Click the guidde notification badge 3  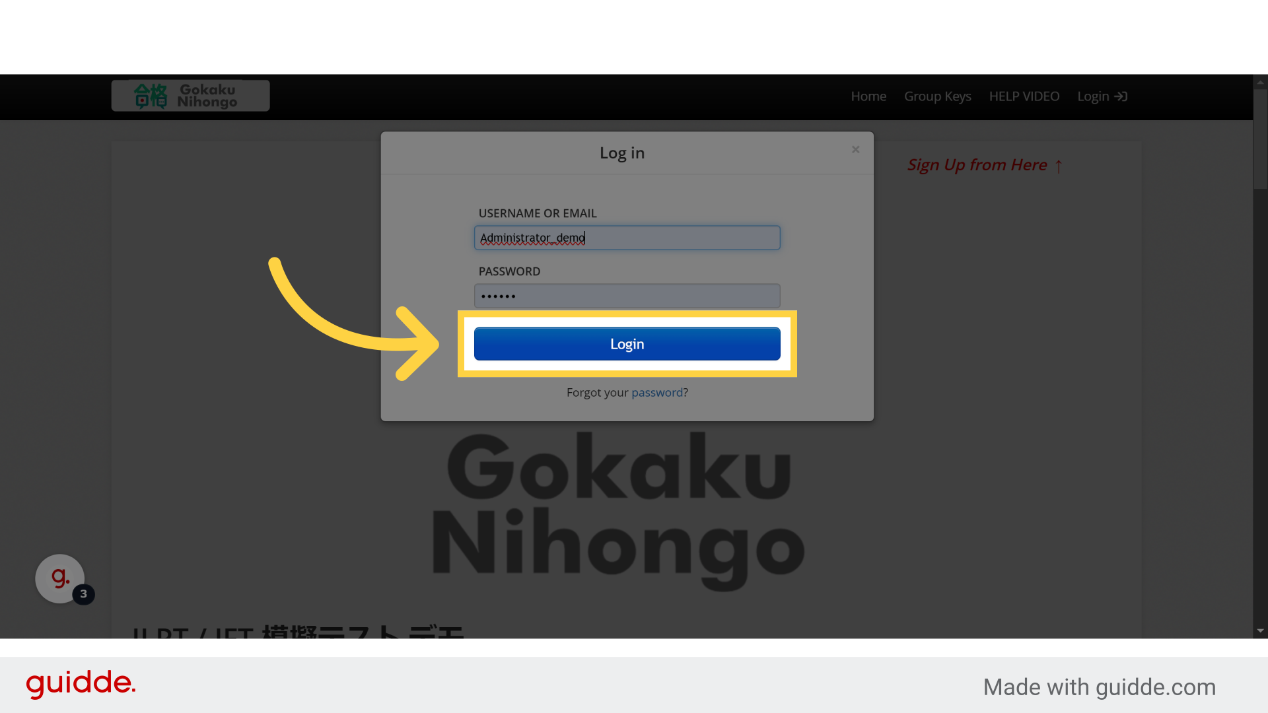pos(83,594)
